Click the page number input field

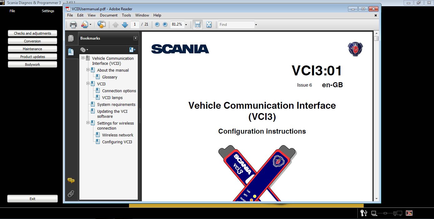coord(135,24)
